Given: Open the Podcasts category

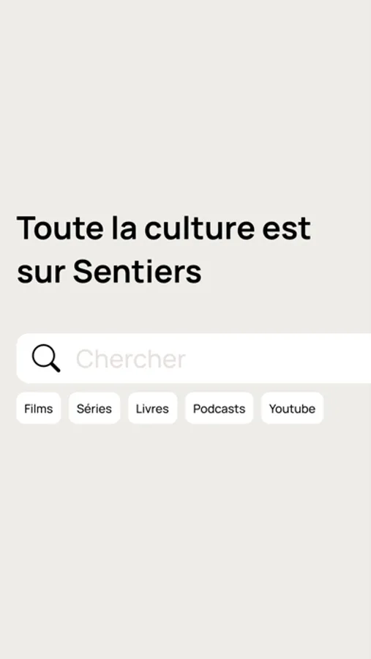Looking at the screenshot, I should tap(220, 409).
